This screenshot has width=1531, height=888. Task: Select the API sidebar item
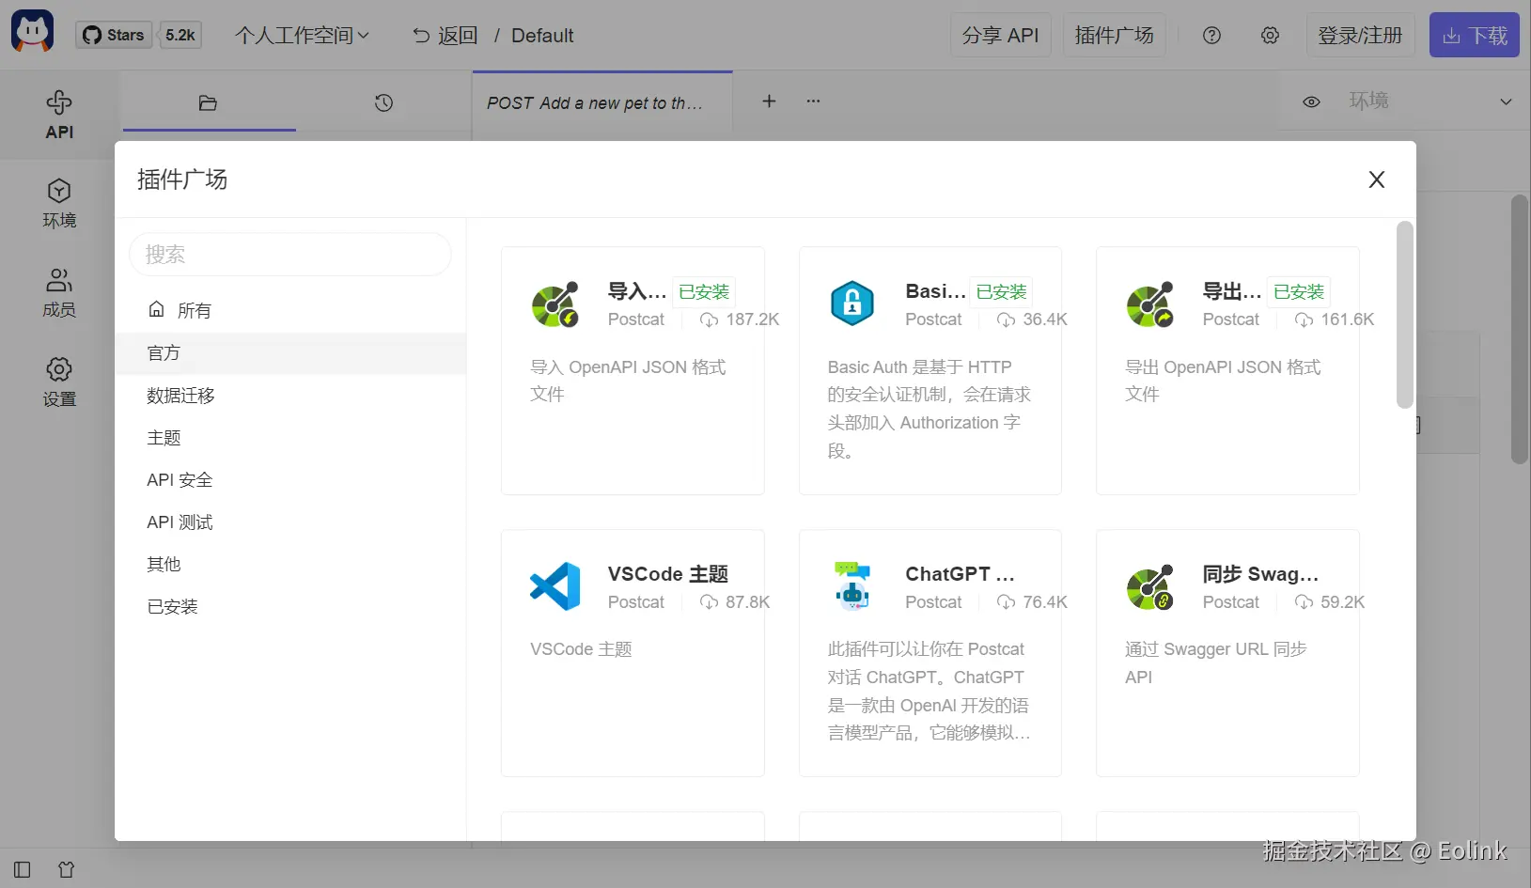point(59,115)
